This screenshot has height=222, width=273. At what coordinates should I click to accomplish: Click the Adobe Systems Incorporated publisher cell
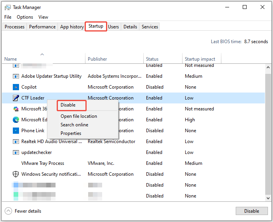click(115, 76)
